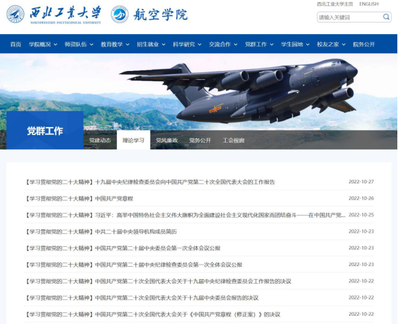The image size is (398, 324).
Task: Open the 教育教学 menu chevron
Action: [x=127, y=44]
